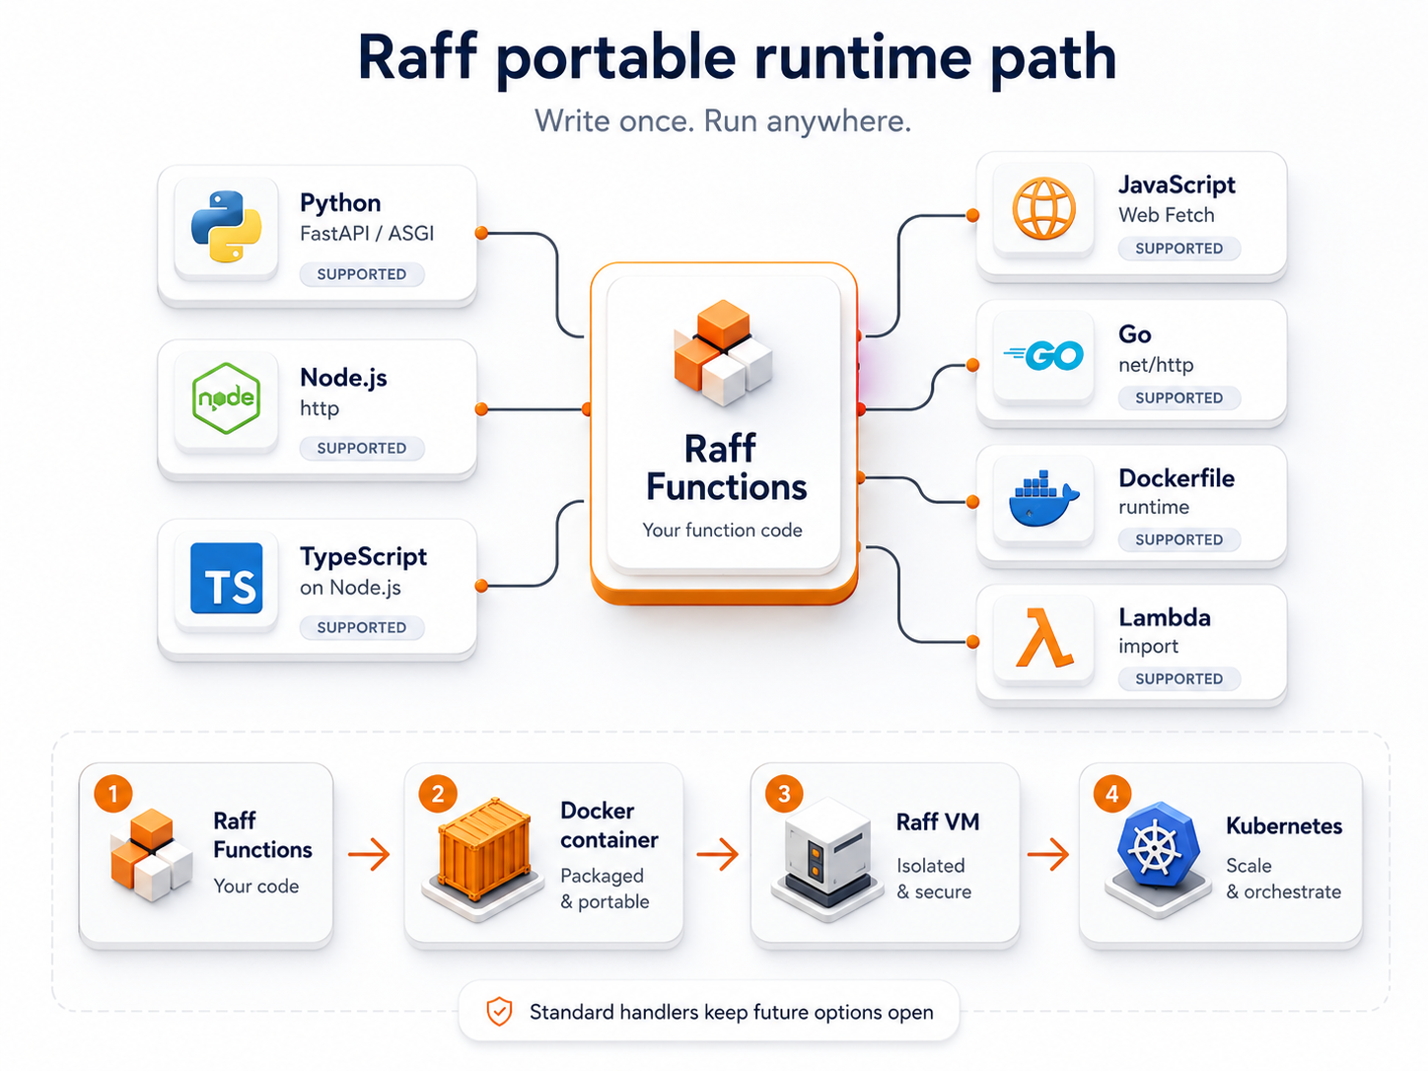This screenshot has height=1071, width=1428.
Task: Click the 'Lambda' card title
Action: 1165,617
